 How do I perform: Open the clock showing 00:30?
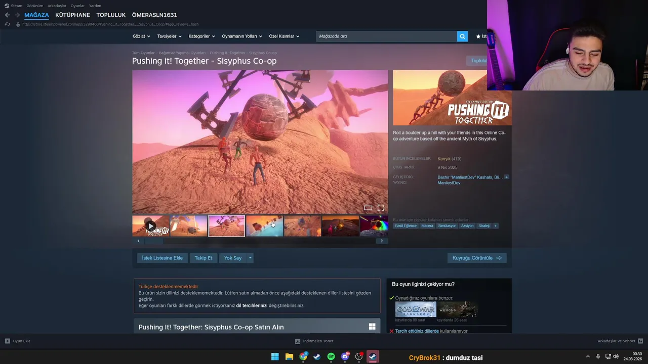[633, 356]
